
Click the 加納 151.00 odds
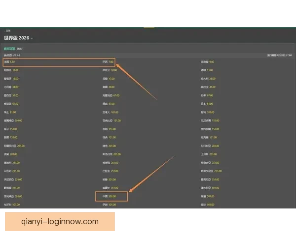coord(109,129)
